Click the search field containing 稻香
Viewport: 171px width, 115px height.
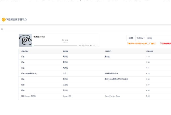click(160, 38)
